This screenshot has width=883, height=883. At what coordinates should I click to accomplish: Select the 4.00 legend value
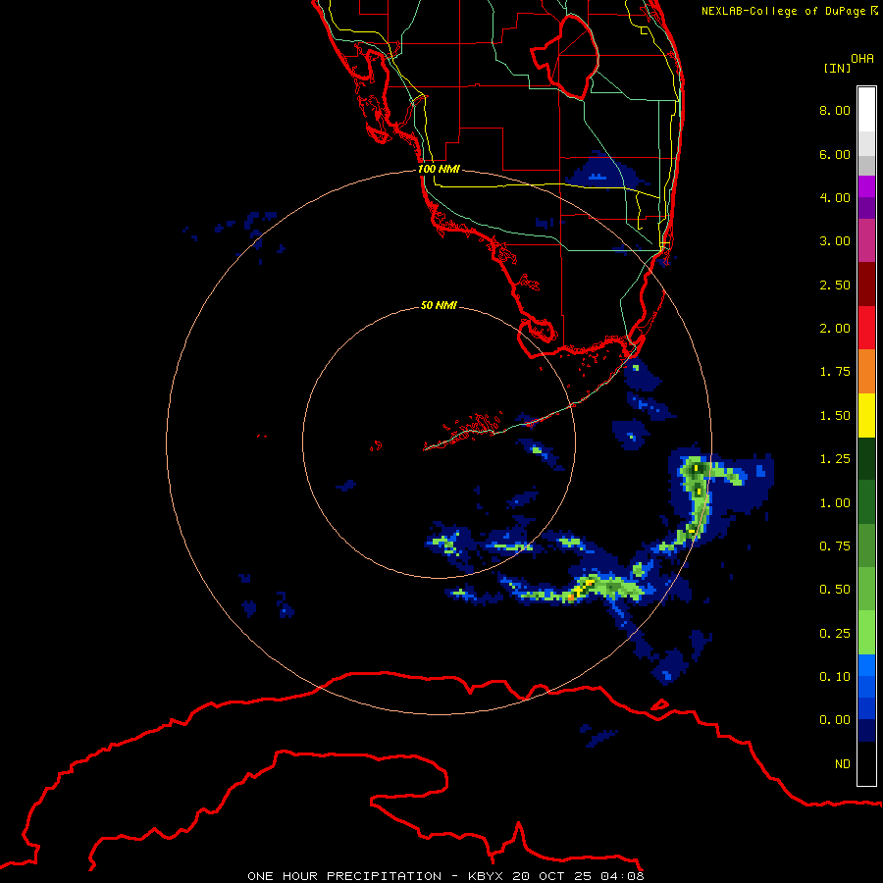pyautogui.click(x=835, y=197)
